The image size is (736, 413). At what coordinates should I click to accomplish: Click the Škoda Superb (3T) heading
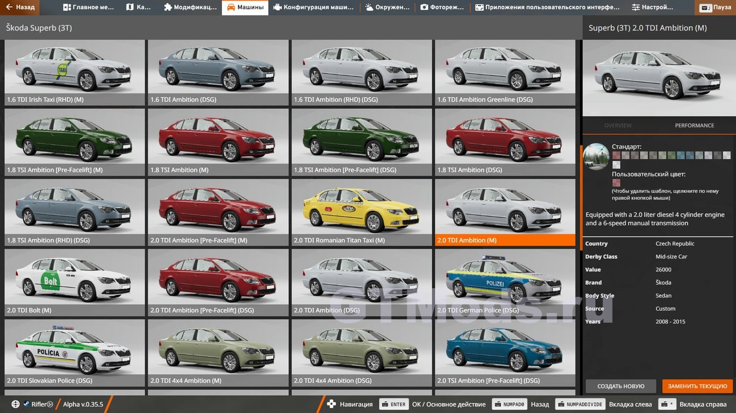click(x=39, y=27)
